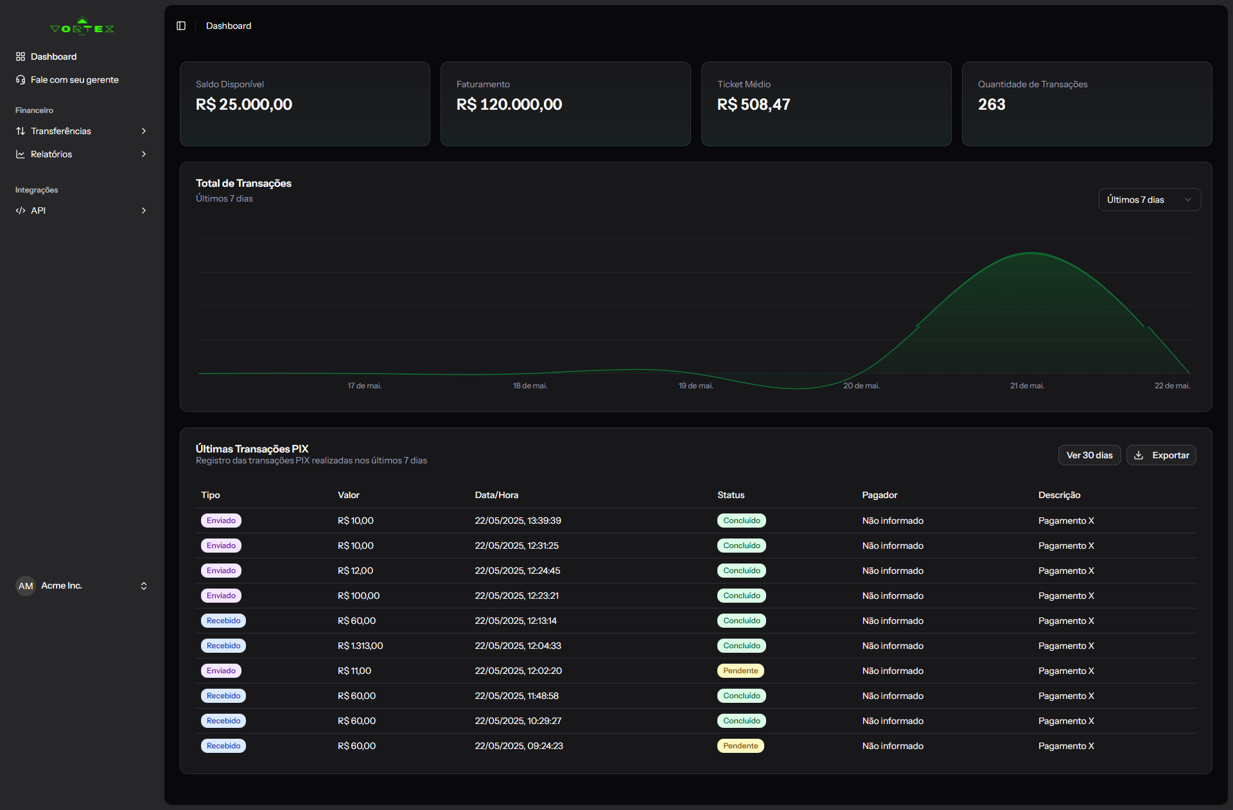Click the headset icon for manager chat
The height and width of the screenshot is (810, 1233).
click(x=21, y=80)
